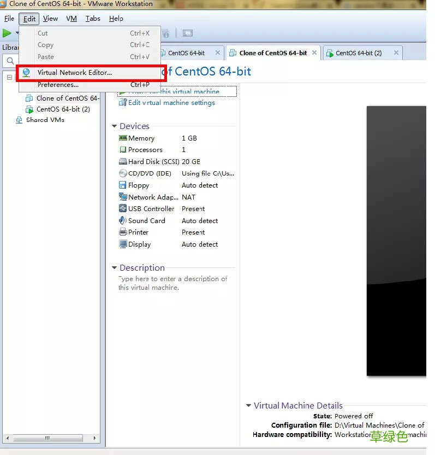Switch to the CentOS 64-bit (2) tab
This screenshot has width=435, height=455.
[x=359, y=53]
